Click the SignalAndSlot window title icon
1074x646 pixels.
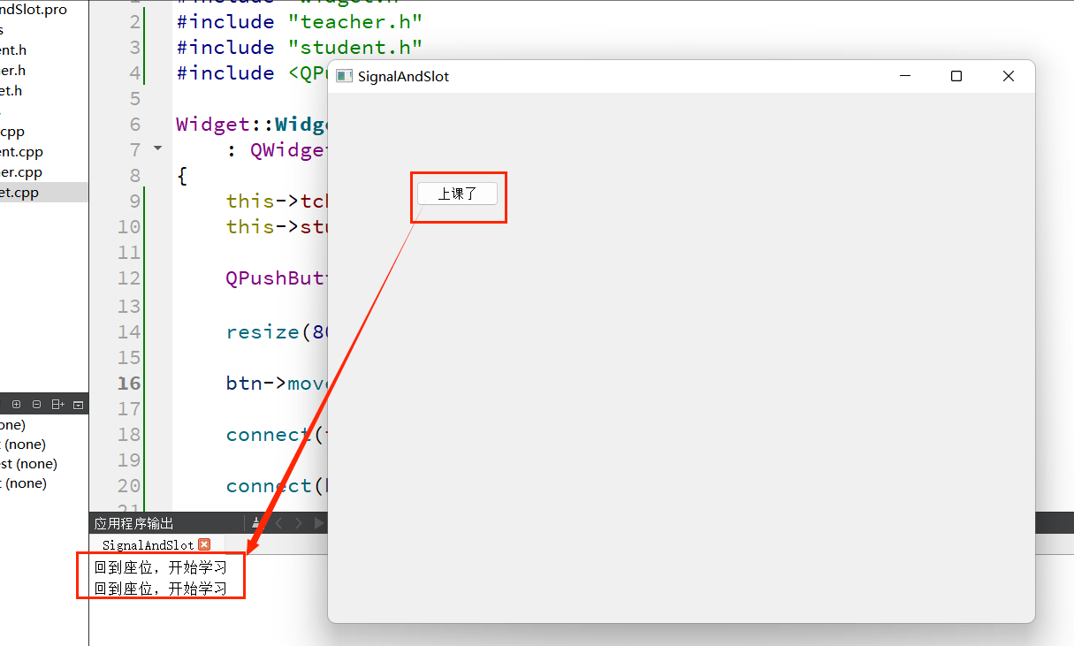(344, 76)
